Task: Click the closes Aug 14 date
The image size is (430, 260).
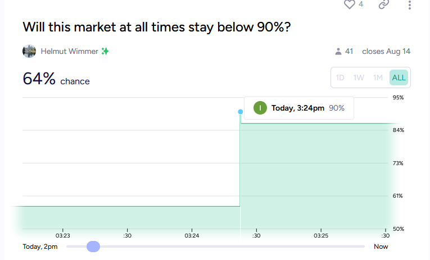Action: pos(386,51)
